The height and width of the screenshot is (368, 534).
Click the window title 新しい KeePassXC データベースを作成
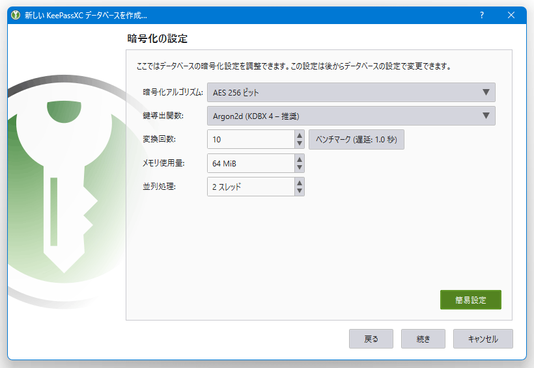point(86,16)
